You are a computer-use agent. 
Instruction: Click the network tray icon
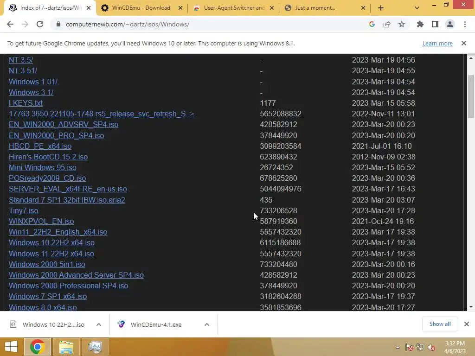[x=420, y=347]
